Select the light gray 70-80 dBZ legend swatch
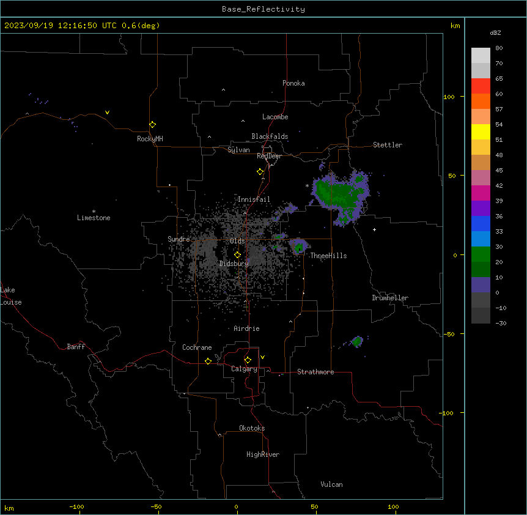The height and width of the screenshot is (515, 527). 481,56
